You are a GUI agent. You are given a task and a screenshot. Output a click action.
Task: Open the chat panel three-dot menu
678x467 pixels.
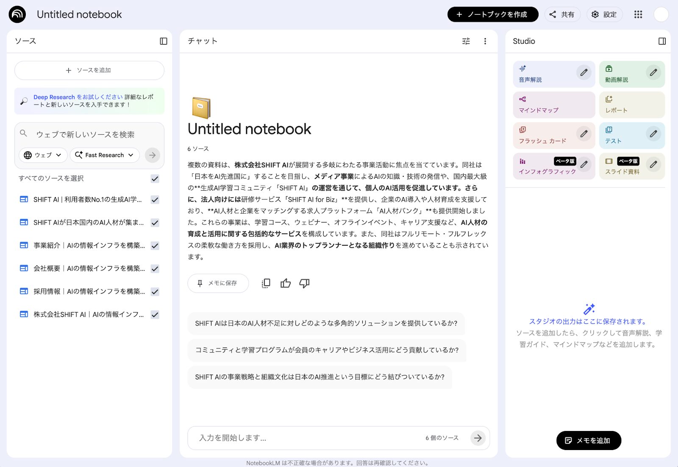click(485, 41)
